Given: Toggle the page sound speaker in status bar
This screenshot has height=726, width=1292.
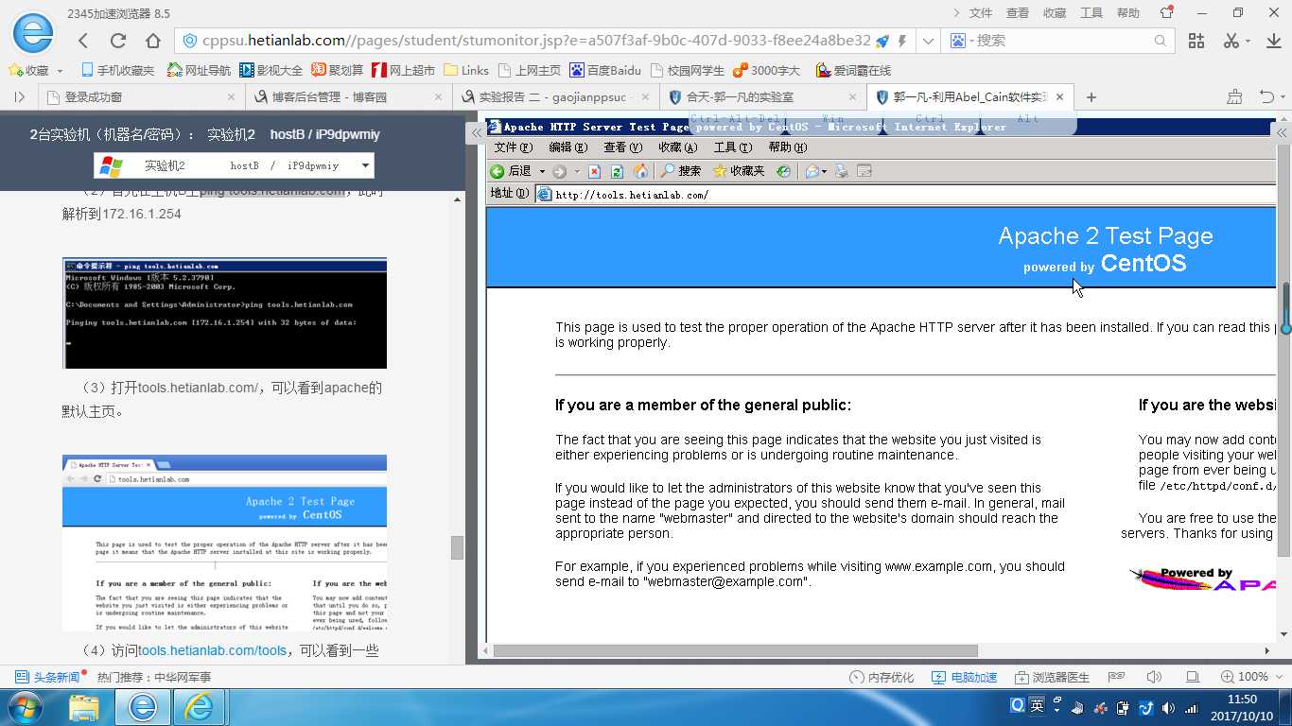Looking at the screenshot, I should click(x=1154, y=677).
